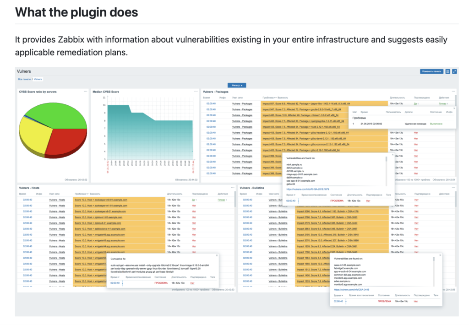Viewport: 469px width, 325px height.
Task: Click the Изменить панель edit dashboard button
Action: pyautogui.click(x=431, y=71)
